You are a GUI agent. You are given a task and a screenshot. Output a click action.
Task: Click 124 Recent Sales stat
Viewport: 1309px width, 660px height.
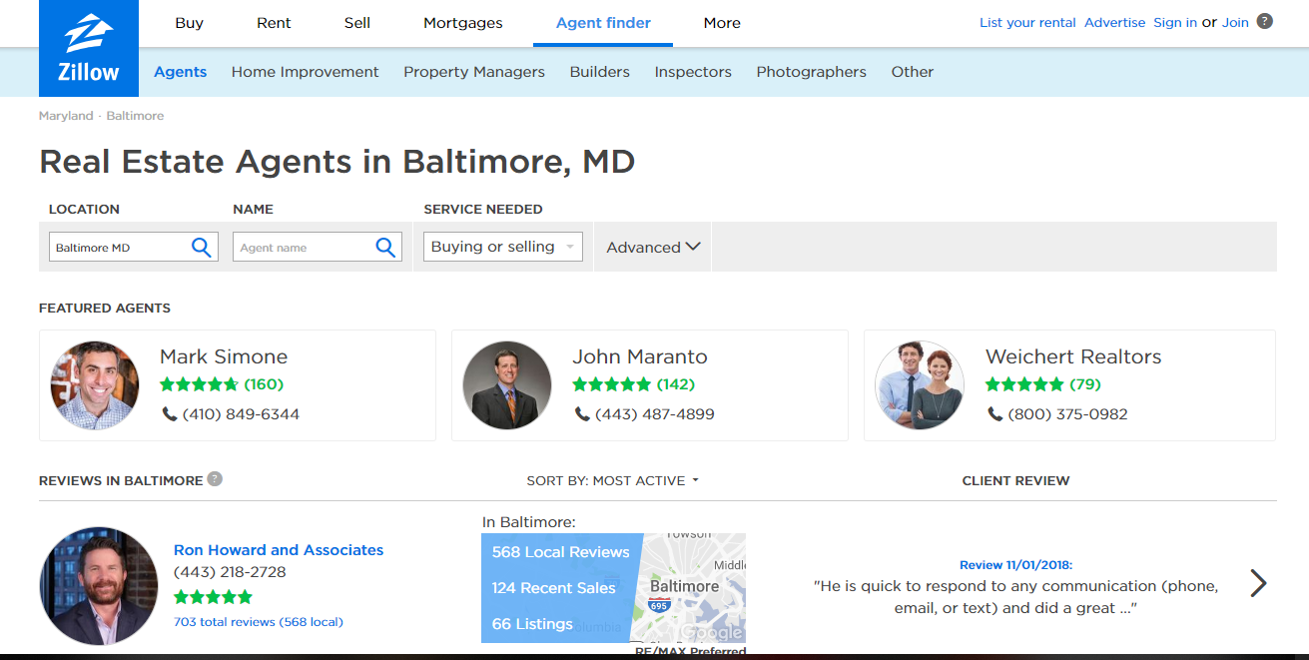coord(554,588)
